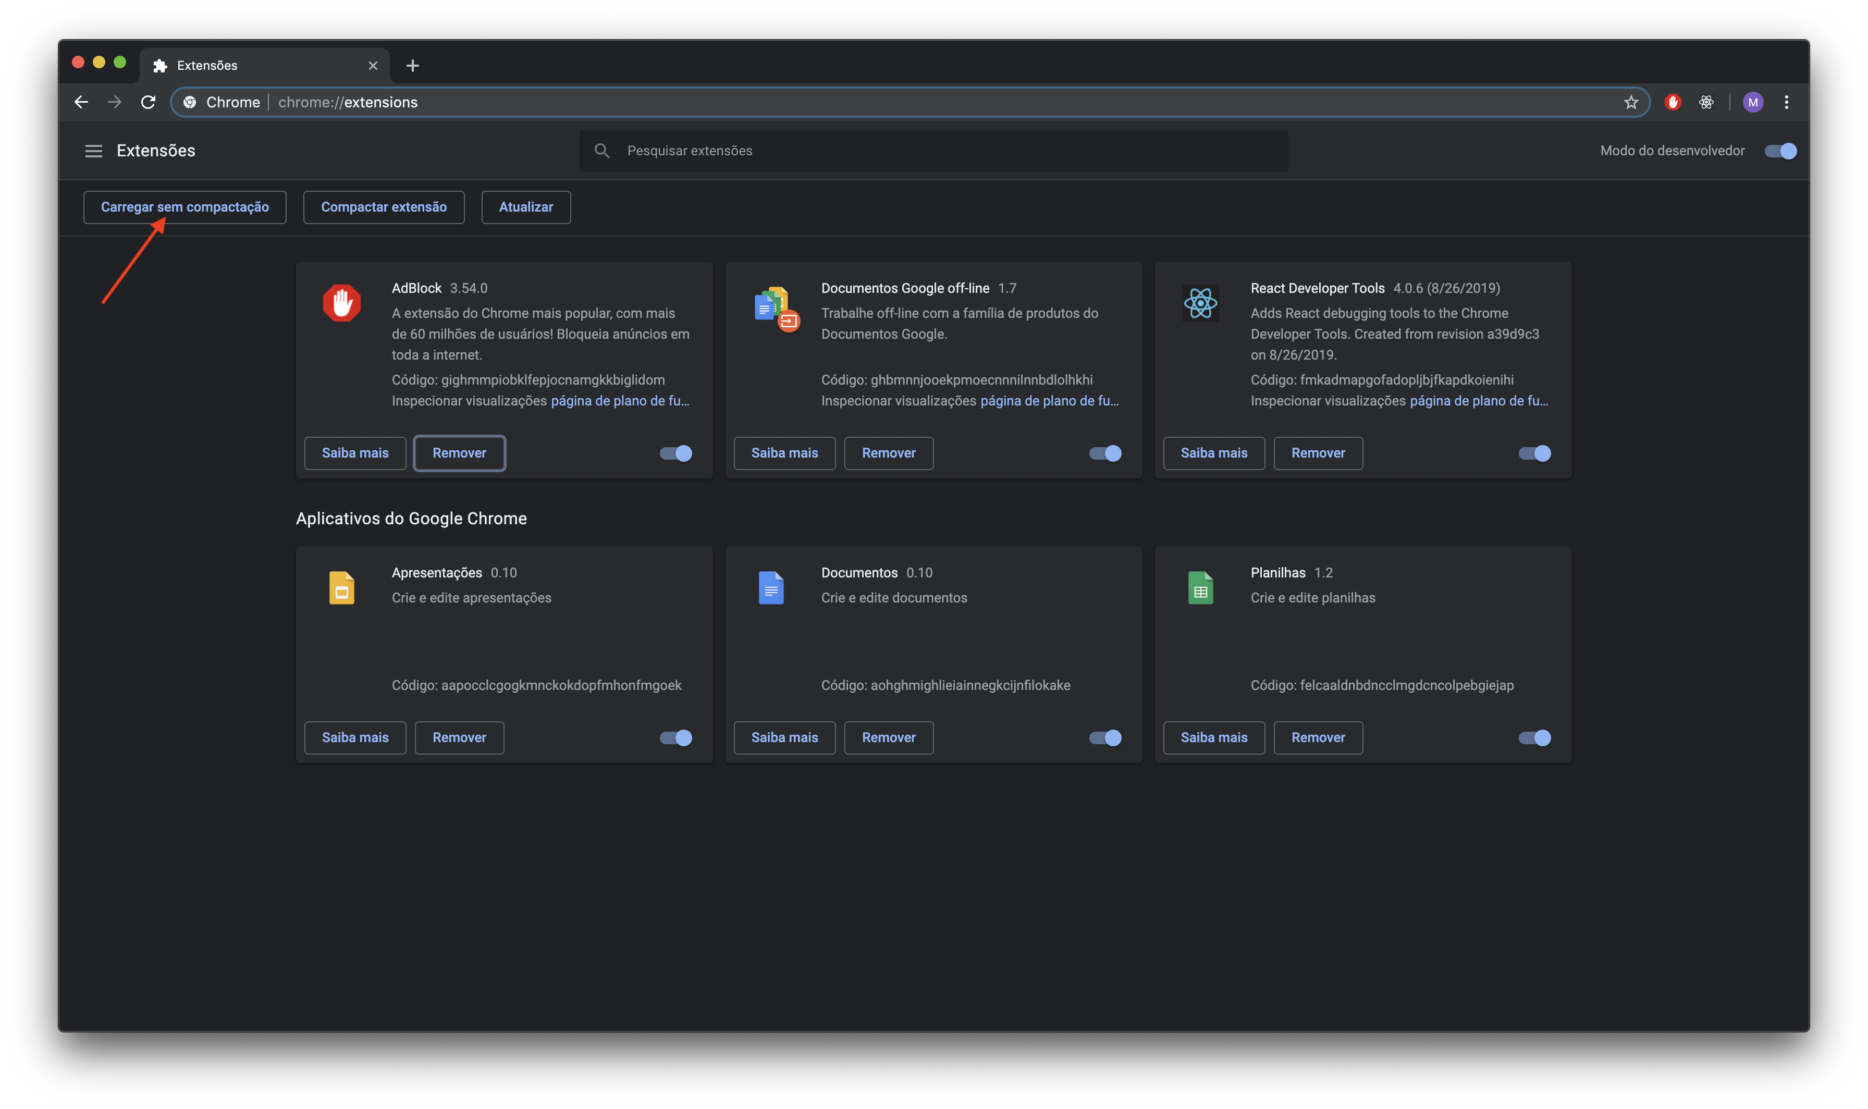Screen dimensions: 1868x1109
Task: Turn off the AdBlock extension toggle
Action: [x=675, y=453]
